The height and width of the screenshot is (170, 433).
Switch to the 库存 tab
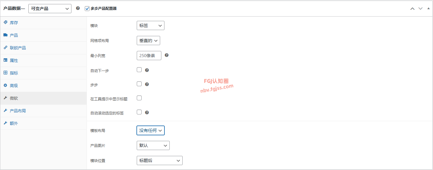pyautogui.click(x=14, y=23)
